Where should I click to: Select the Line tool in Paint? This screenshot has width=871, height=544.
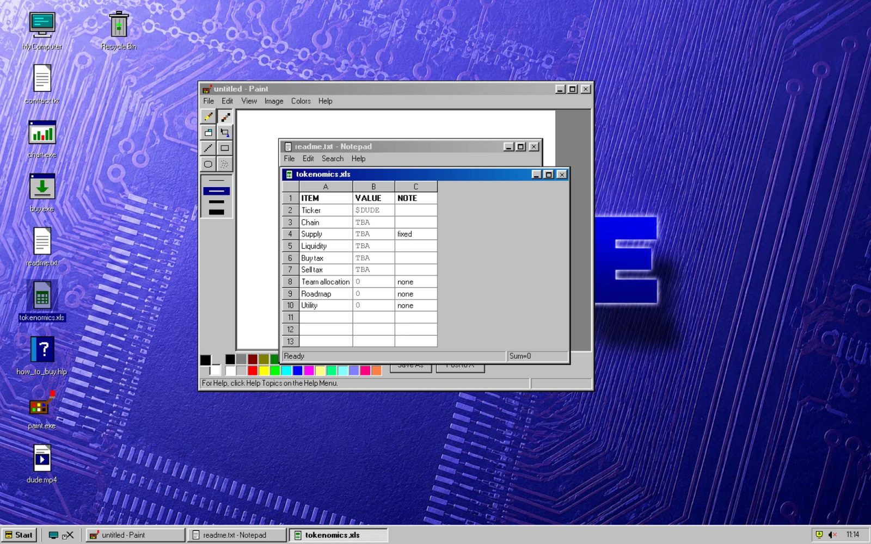208,148
